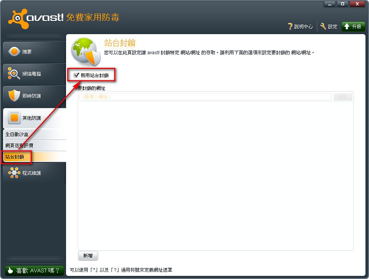Screen dimensions: 369x279
Task: Click the globe and shield 站台封鎖 icon
Action: click(x=86, y=52)
